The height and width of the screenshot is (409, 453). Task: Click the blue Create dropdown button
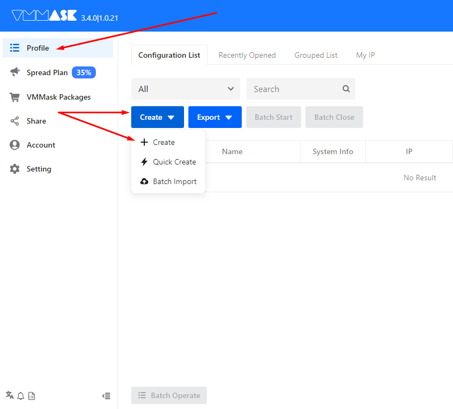pos(157,117)
